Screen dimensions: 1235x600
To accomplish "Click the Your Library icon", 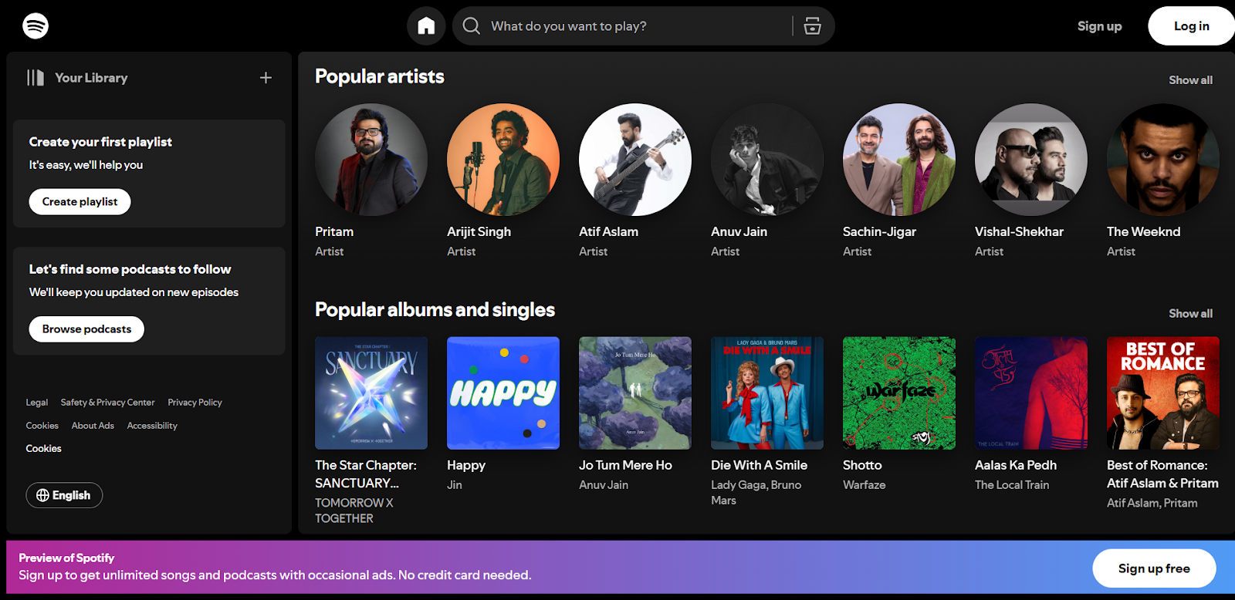I will click(36, 78).
